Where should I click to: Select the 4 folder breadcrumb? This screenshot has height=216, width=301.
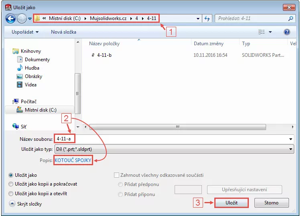tap(136, 18)
